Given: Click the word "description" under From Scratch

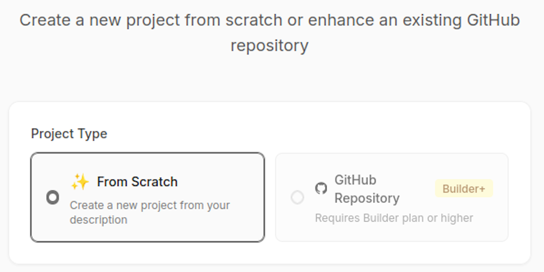Looking at the screenshot, I should click(x=98, y=219).
